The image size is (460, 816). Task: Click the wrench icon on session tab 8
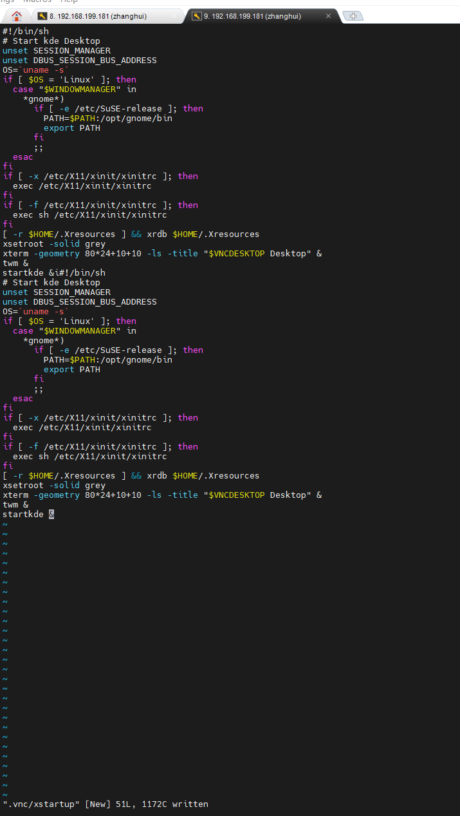pyautogui.click(x=42, y=16)
